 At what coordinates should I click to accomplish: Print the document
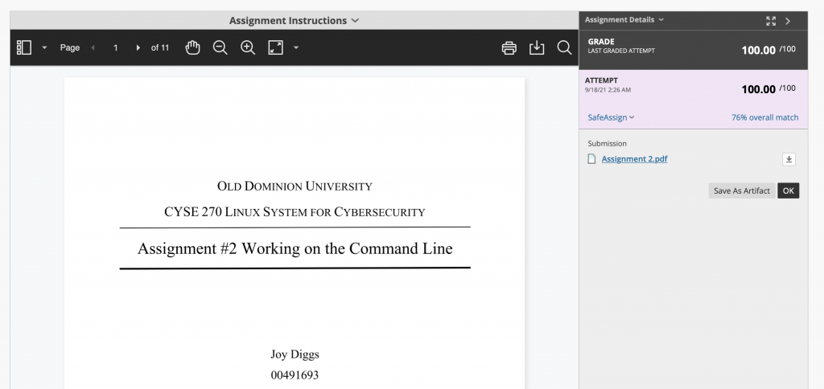(509, 47)
